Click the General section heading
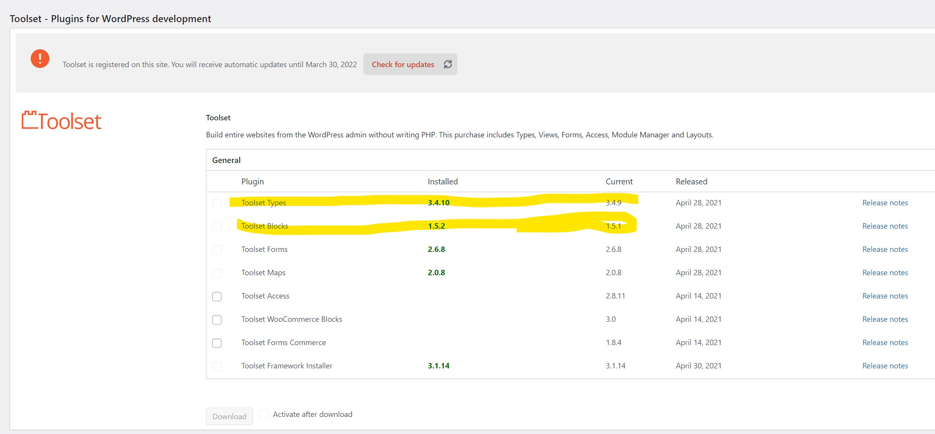This screenshot has width=935, height=434. (226, 160)
